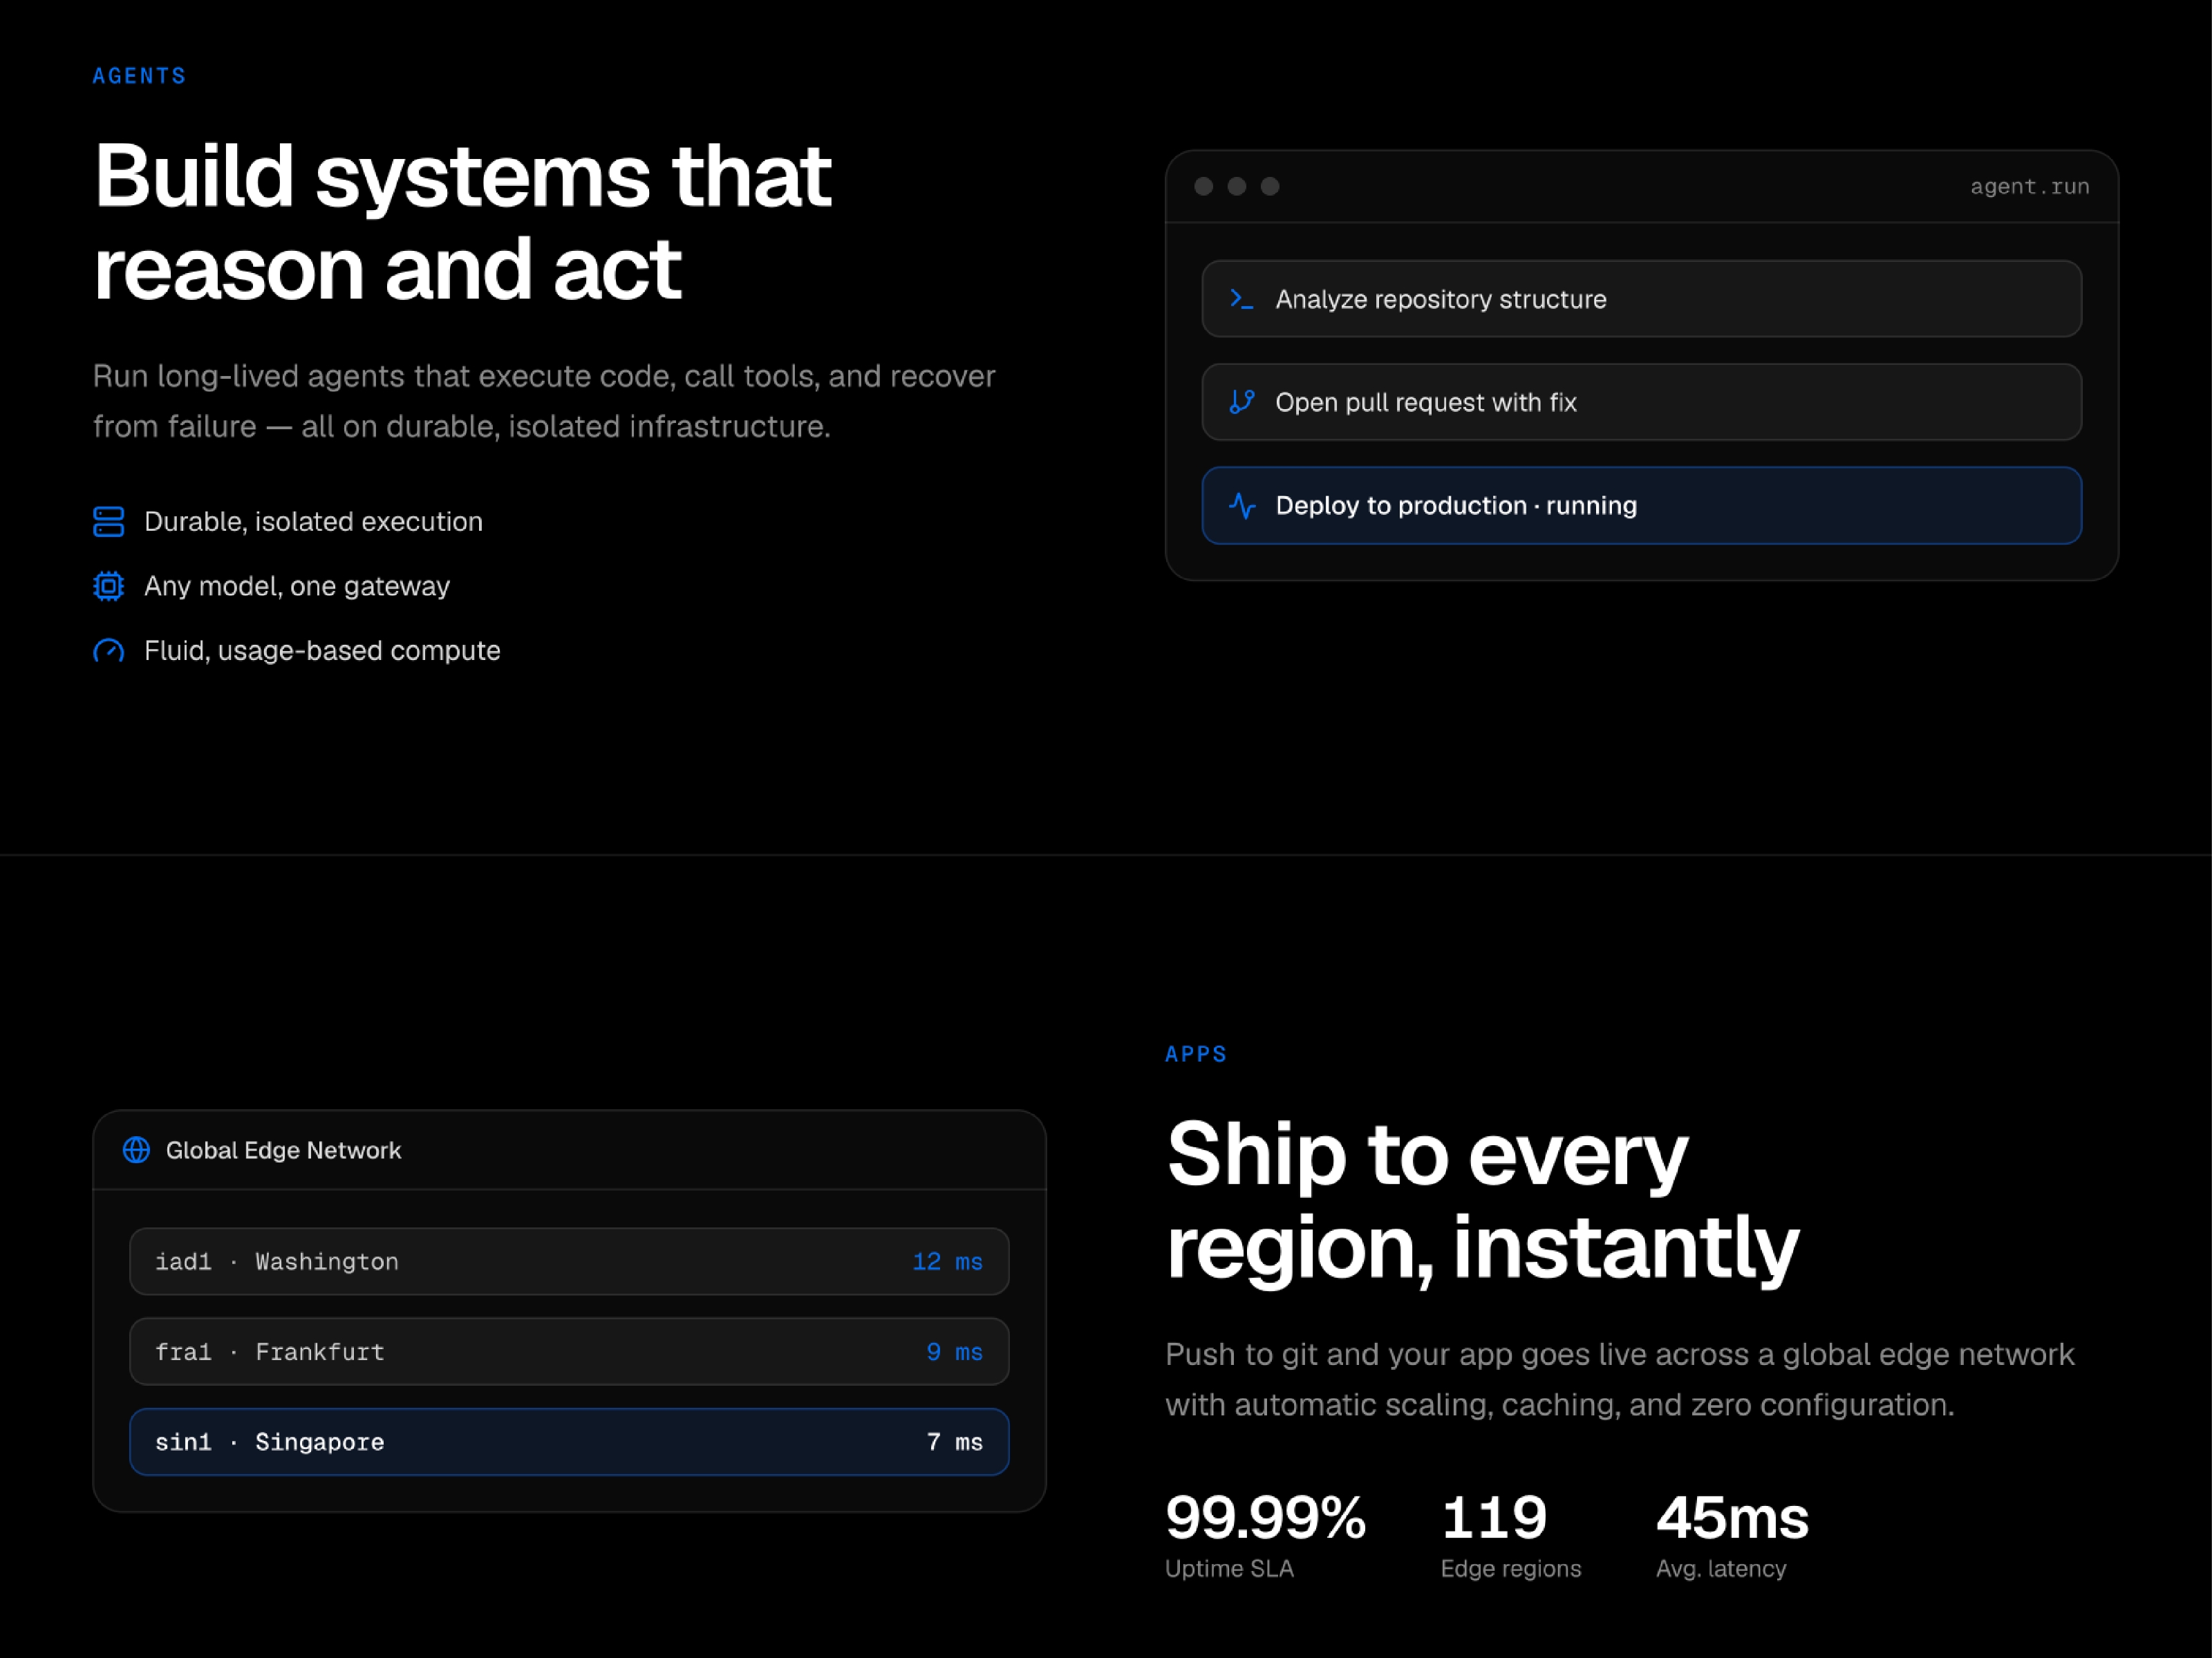Viewport: 2212px width, 1658px height.
Task: Click the 99.99% Uptime SLA stat
Action: (x=1265, y=1534)
